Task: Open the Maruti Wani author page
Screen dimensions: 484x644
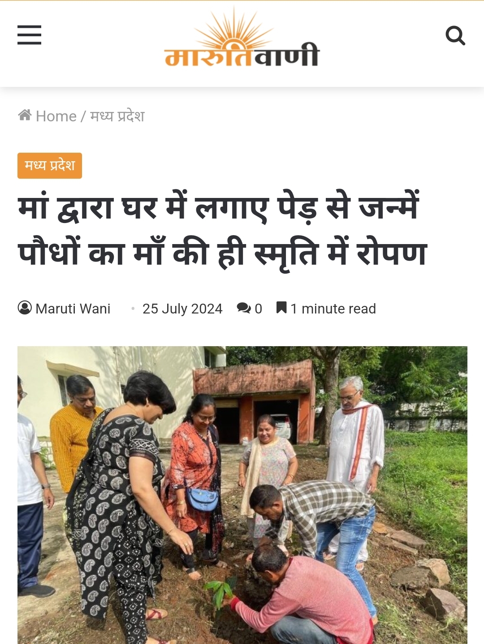Action: (73, 309)
